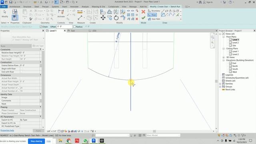The image size is (256, 144).
Task: Click the Sign In button
Action: pos(208,2)
